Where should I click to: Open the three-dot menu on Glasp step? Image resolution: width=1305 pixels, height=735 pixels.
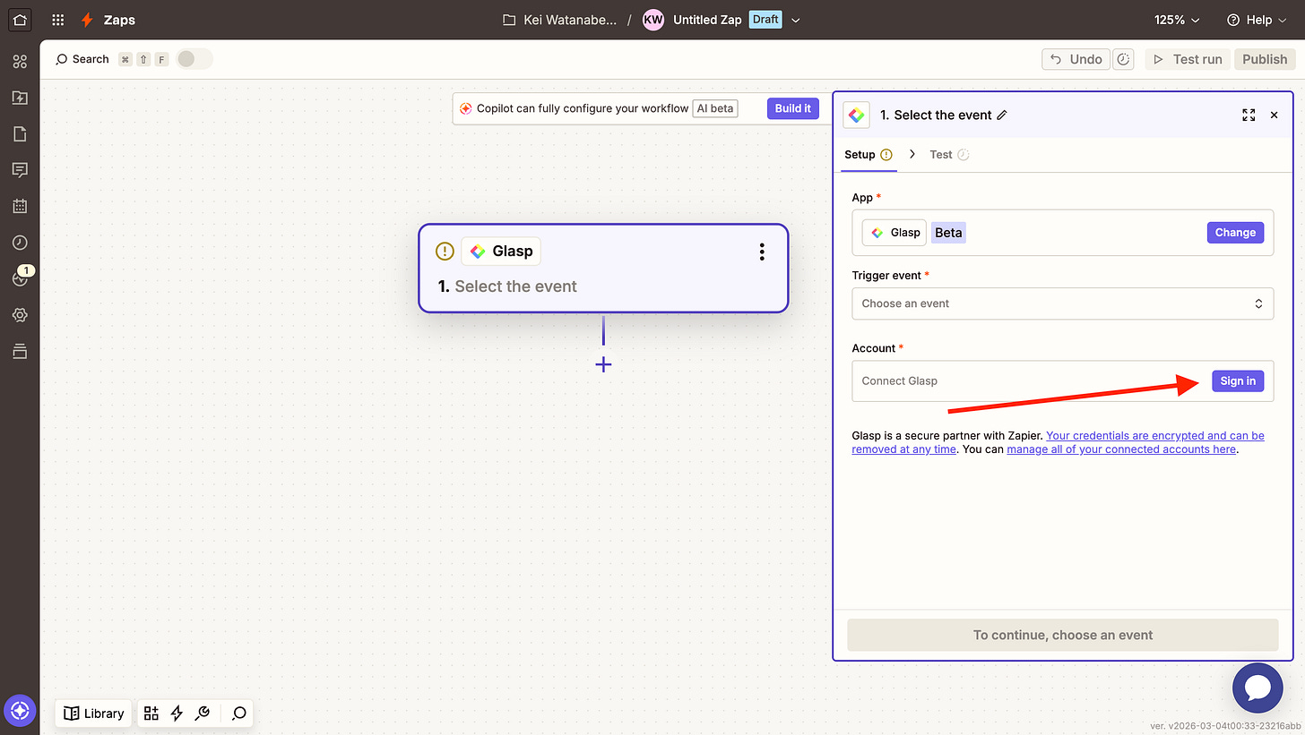tap(762, 252)
